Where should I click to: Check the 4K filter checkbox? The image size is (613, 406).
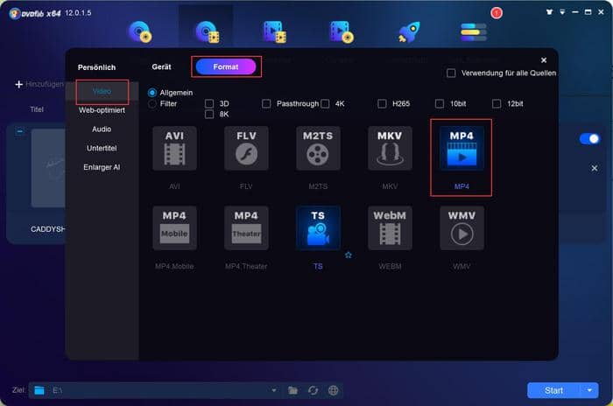pyautogui.click(x=325, y=103)
